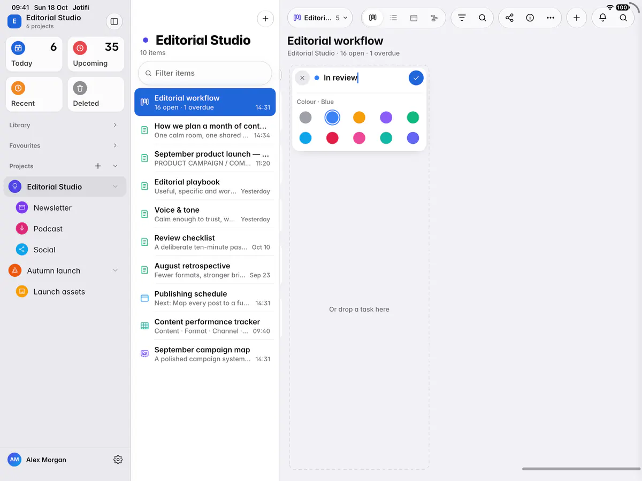The width and height of the screenshot is (642, 481).
Task: Open How we plan a month note
Action: [x=205, y=130]
